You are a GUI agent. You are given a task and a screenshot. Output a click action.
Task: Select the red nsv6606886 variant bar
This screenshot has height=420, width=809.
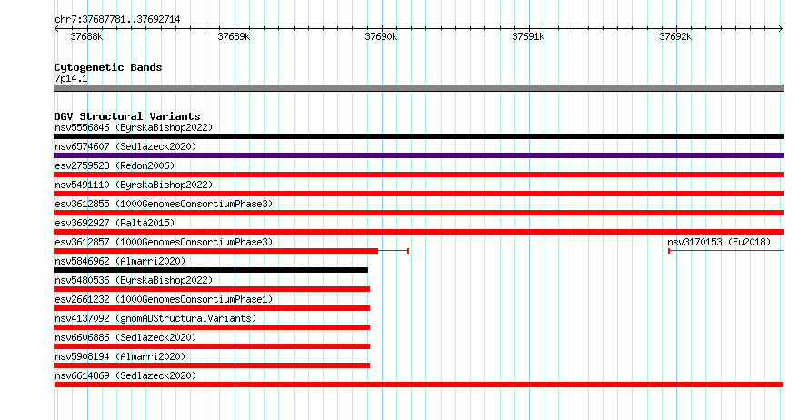click(x=212, y=346)
